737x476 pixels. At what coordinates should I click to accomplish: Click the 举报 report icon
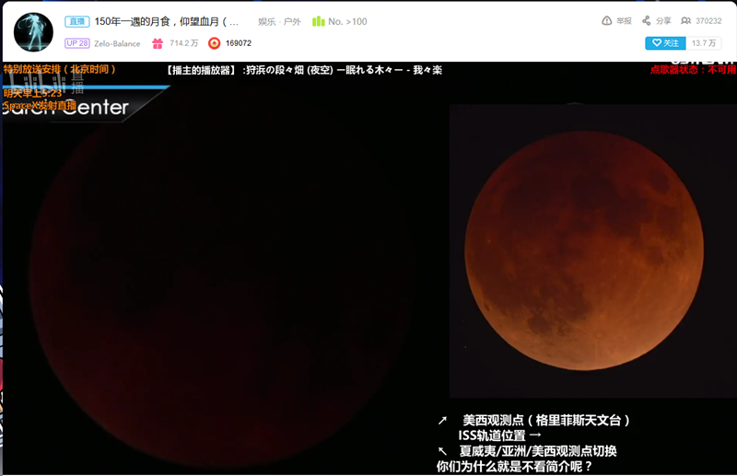tap(607, 20)
